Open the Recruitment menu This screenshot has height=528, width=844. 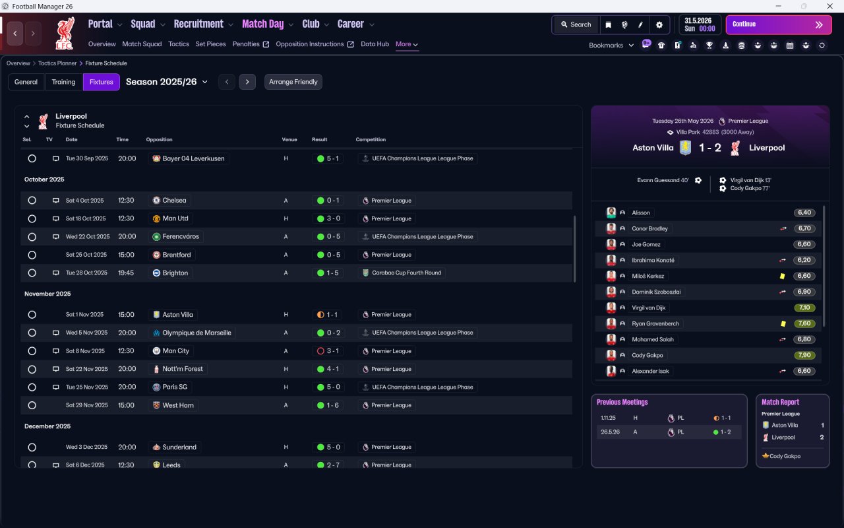[204, 24]
